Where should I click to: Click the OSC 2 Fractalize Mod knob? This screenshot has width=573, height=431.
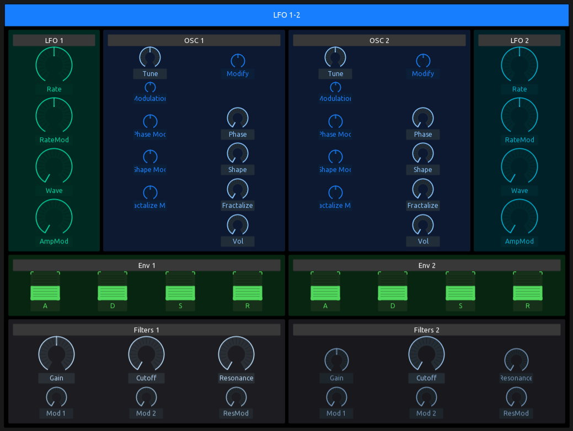(x=335, y=193)
